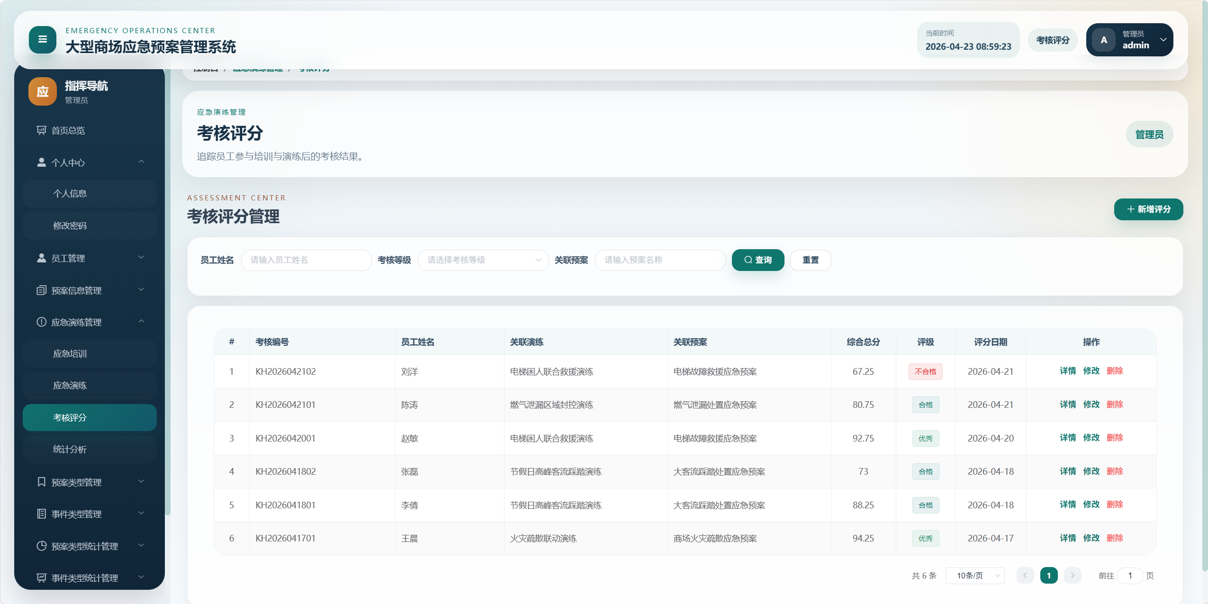Click the 预案信息管理 document icon
1208x604 pixels.
point(42,290)
